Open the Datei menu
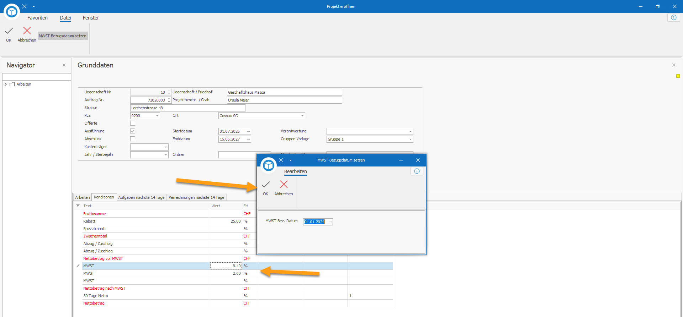683x317 pixels. click(x=65, y=18)
